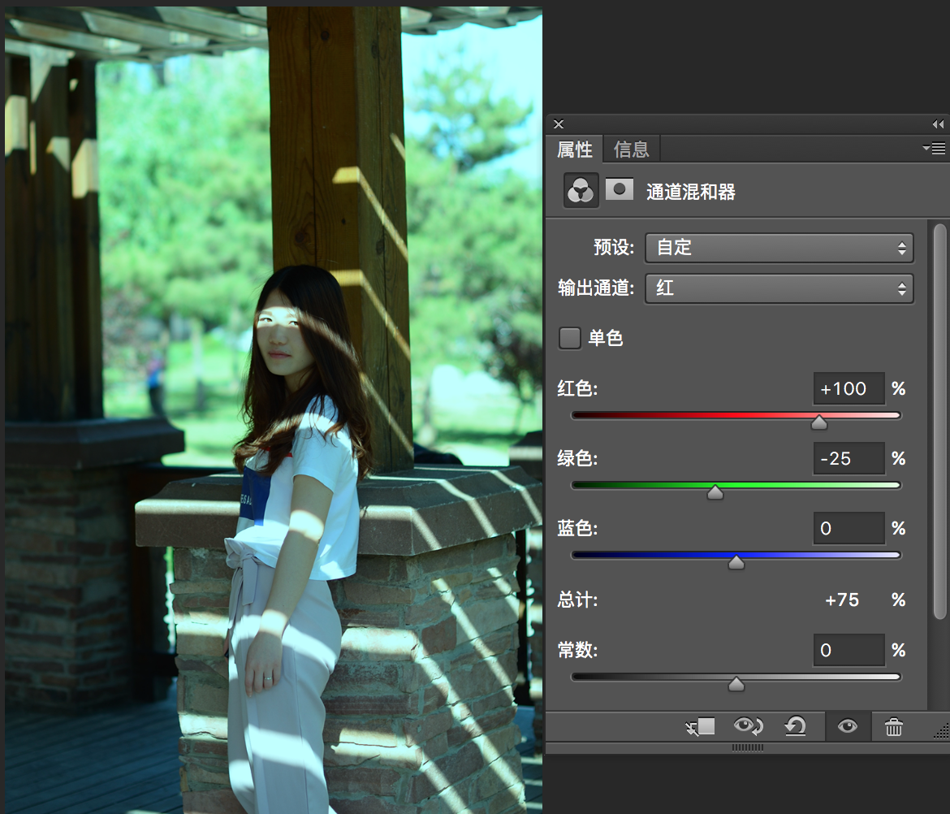Select the layer mask icon
Screen dimensions: 950x814
pos(620,189)
